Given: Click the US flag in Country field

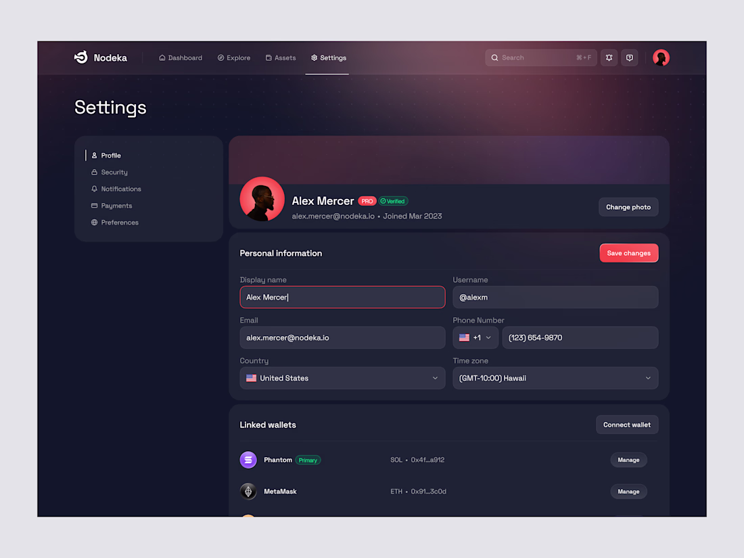Looking at the screenshot, I should (252, 378).
